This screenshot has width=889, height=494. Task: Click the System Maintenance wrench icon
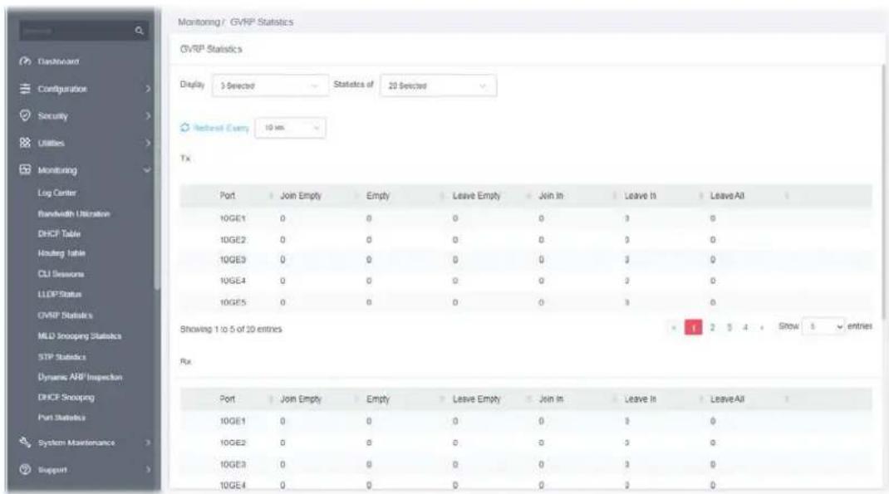(25, 442)
